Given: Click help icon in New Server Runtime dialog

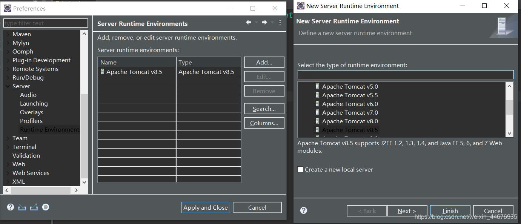Looking at the screenshot, I should coord(304,210).
